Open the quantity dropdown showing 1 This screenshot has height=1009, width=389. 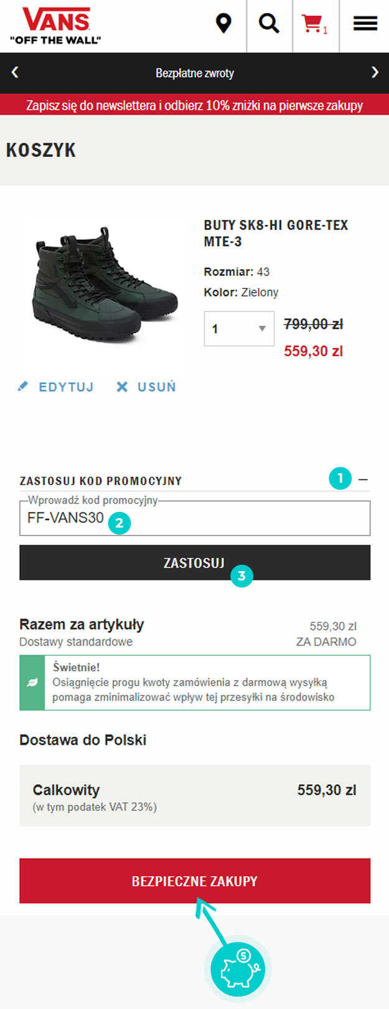click(x=239, y=328)
